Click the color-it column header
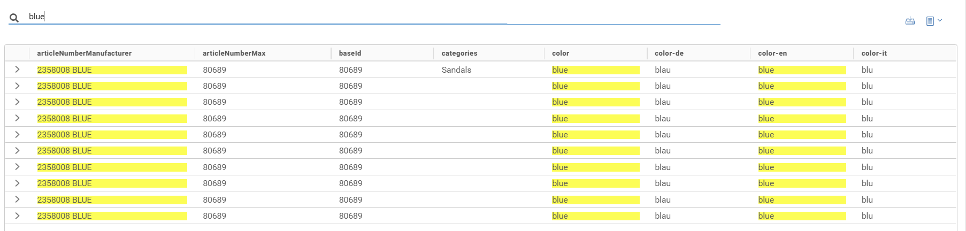 point(874,53)
